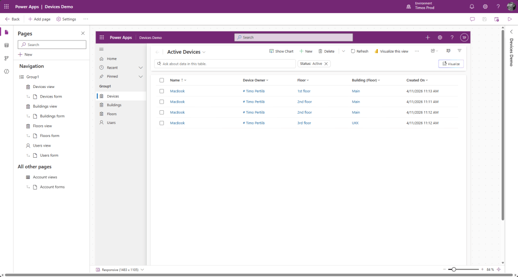Viewport: 518px width, 277px height.
Task: Expand the Recent navigation section
Action: coord(141,67)
